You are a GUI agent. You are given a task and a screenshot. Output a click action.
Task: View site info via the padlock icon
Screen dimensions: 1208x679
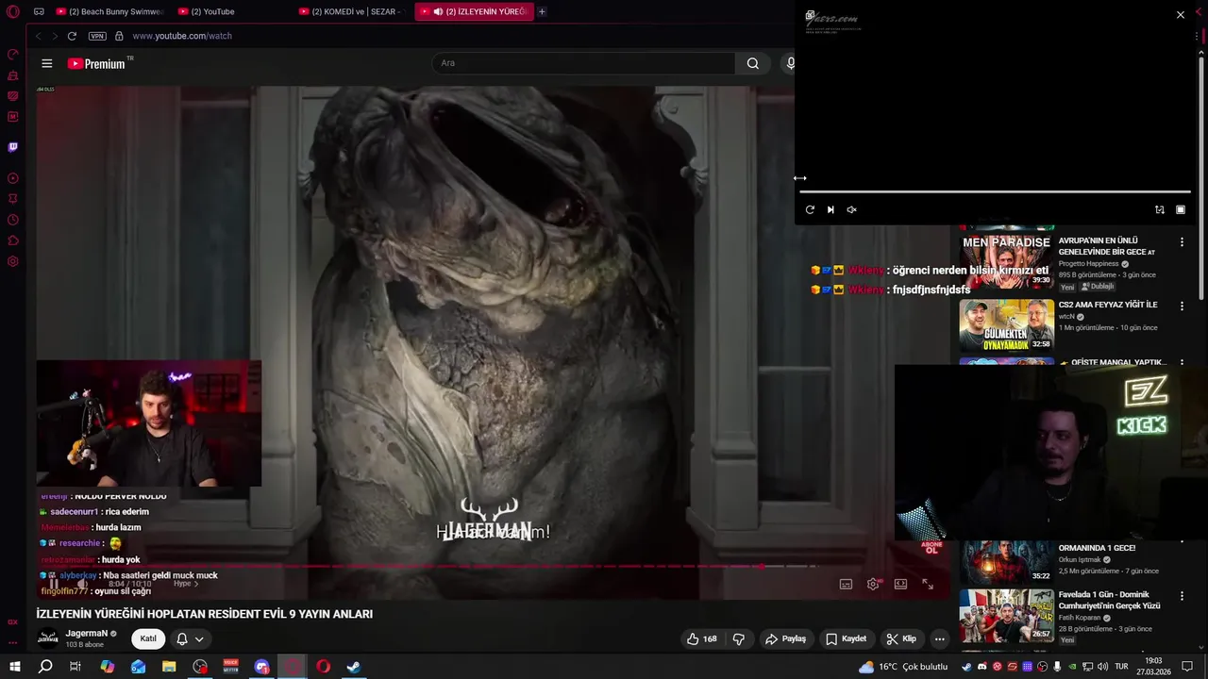coord(119,36)
